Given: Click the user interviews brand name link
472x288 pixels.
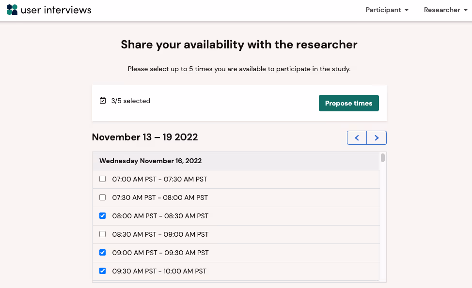Looking at the screenshot, I should pyautogui.click(x=56, y=10).
